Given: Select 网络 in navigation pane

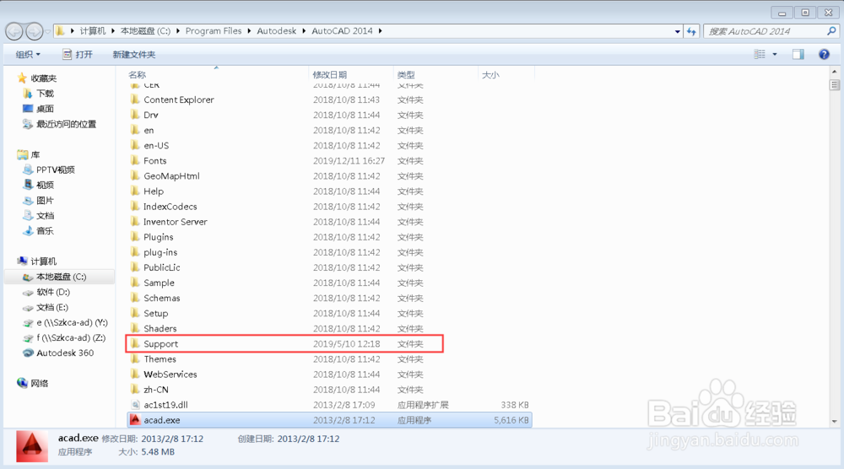Looking at the screenshot, I should pos(40,384).
